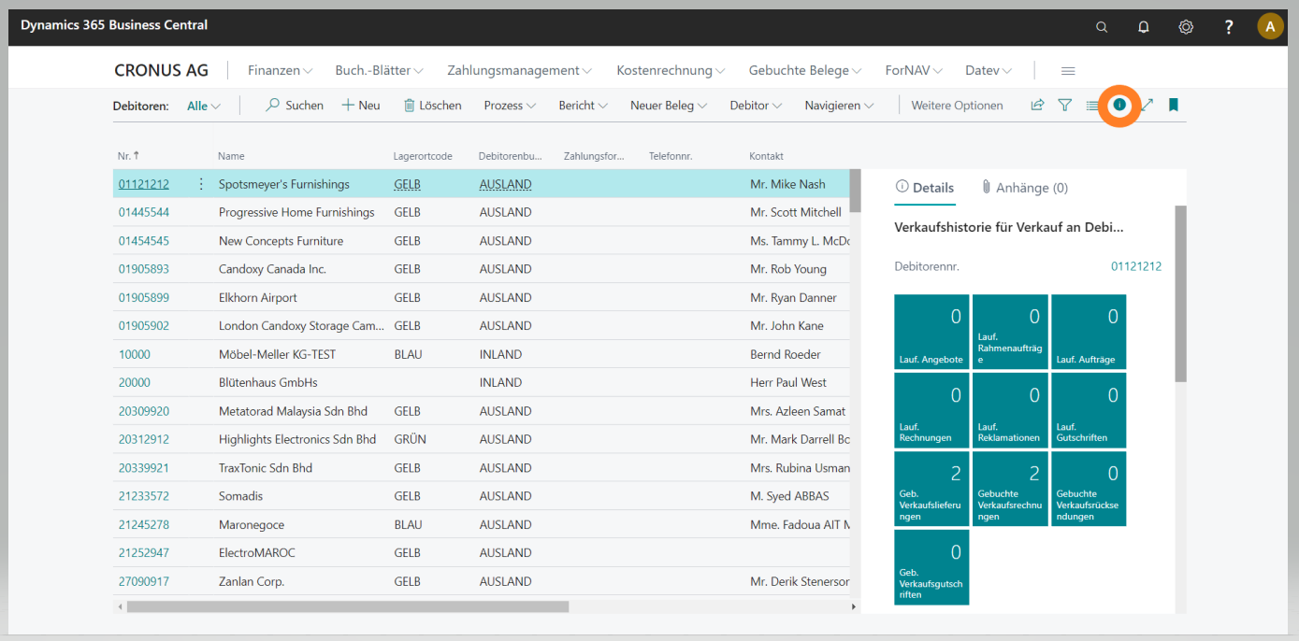Change the list view layout icon

(x=1091, y=106)
